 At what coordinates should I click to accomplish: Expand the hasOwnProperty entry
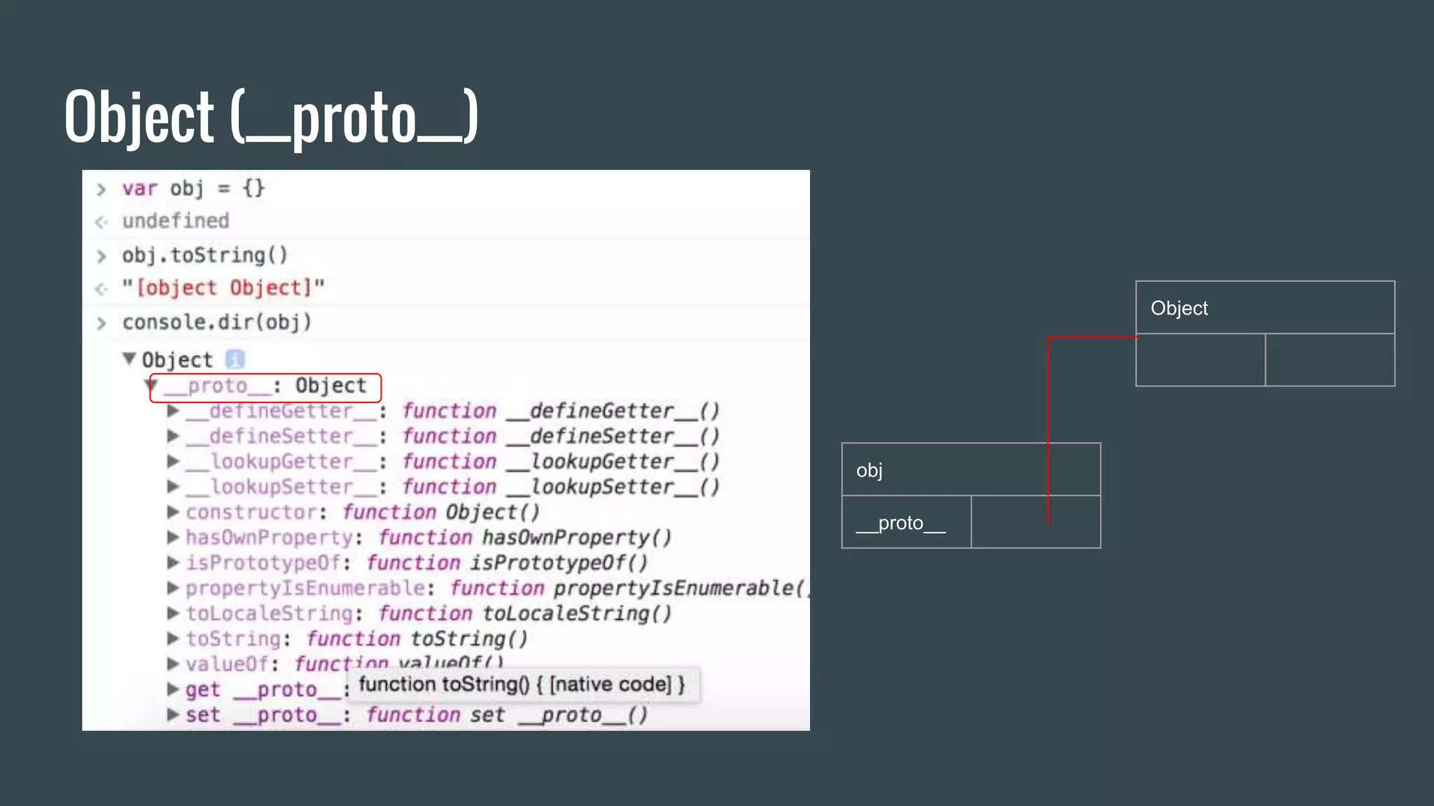(x=173, y=537)
